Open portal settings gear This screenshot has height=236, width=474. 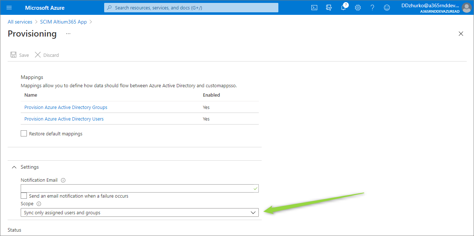[358, 8]
